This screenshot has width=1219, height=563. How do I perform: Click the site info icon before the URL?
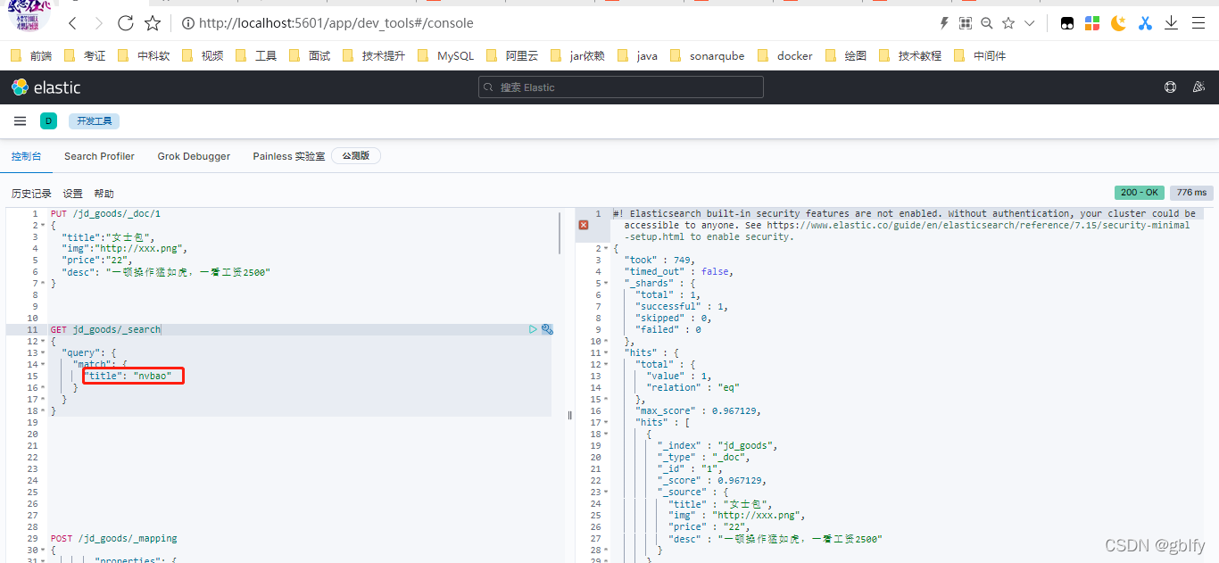pyautogui.click(x=187, y=23)
